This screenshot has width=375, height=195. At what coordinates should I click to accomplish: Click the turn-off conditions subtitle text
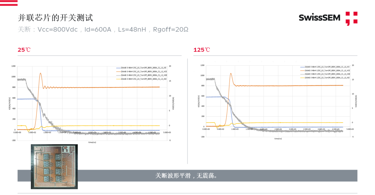coord(103,29)
